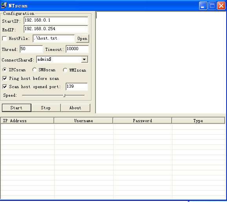Click the Speed slider thumb

pyautogui.click(x=64, y=95)
